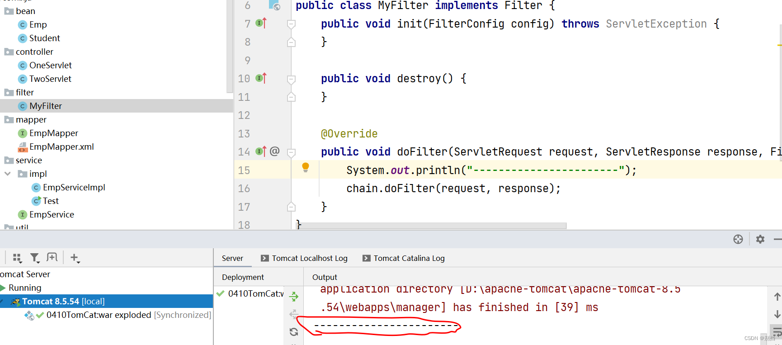Screen dimensions: 782x345
Task: Select the filter folder
Action: (25, 92)
